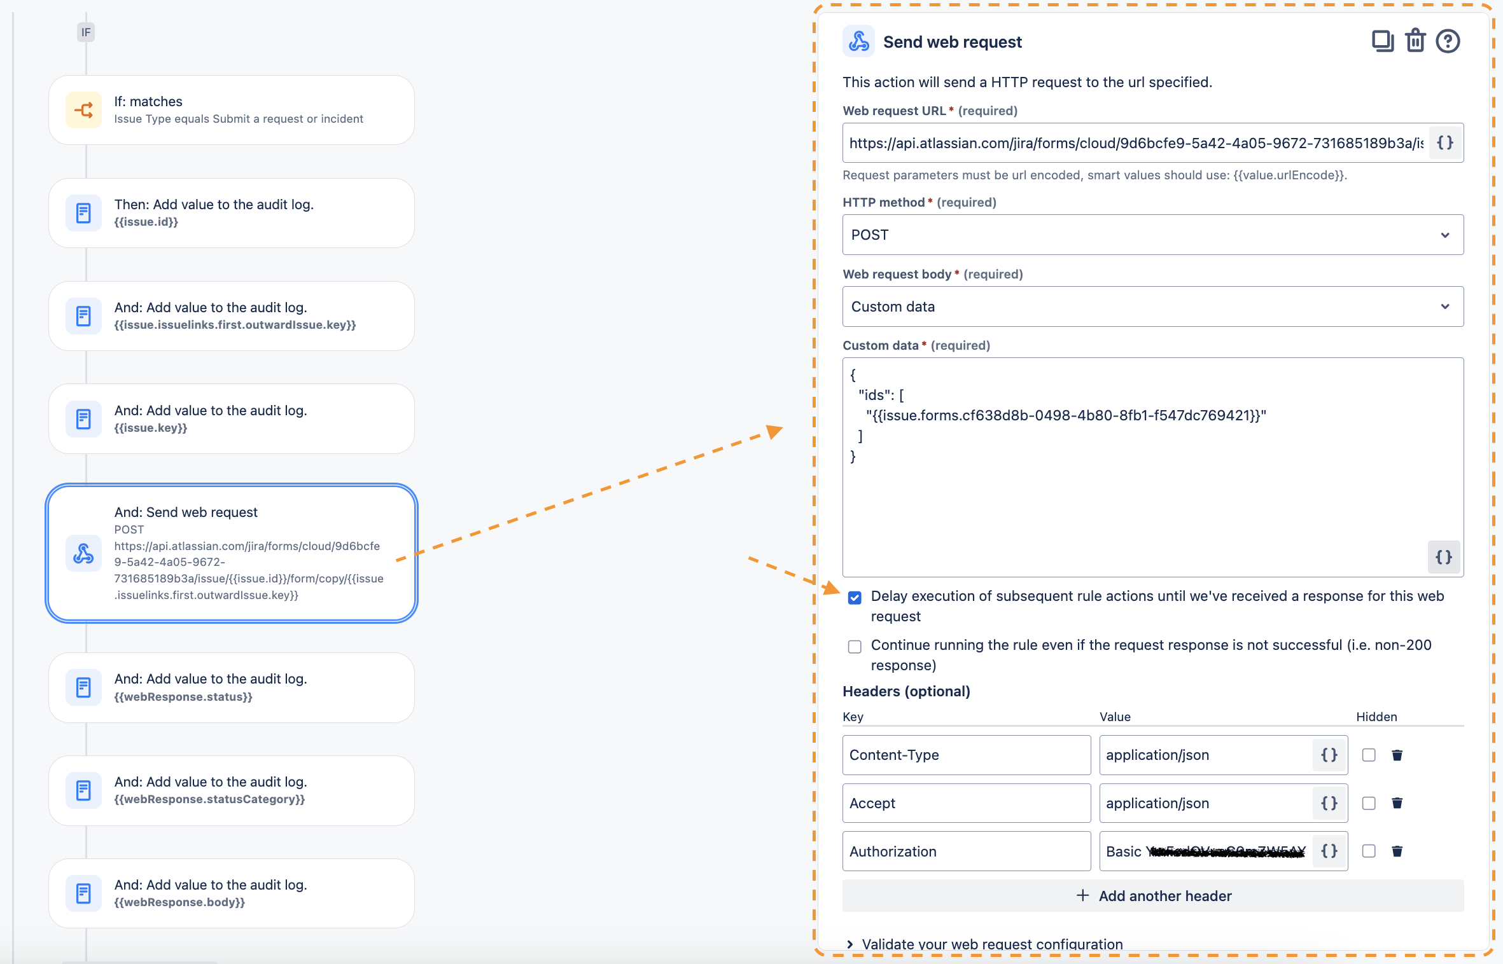Open Web request body dropdown showing Custom data

(x=1153, y=306)
